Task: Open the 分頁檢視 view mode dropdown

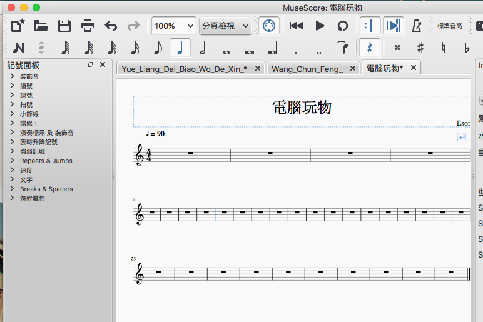Action: [x=225, y=26]
